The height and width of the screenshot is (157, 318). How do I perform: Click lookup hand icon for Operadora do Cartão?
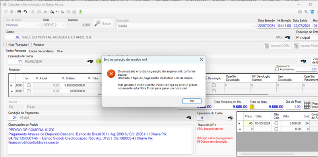tap(230, 118)
